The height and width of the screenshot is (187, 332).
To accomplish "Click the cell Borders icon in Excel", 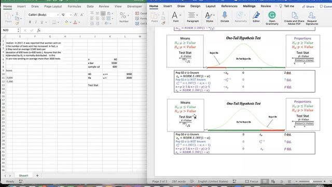I will click(54, 22).
